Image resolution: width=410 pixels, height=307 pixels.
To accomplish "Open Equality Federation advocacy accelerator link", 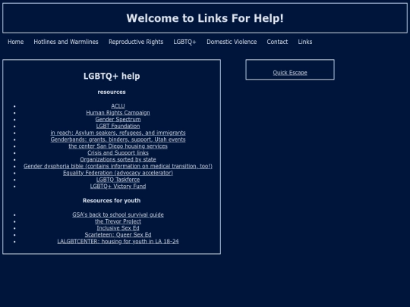I will point(118,173).
